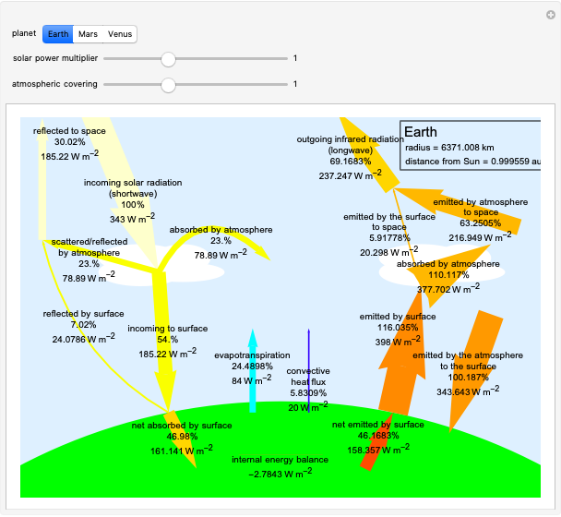Click the solar power multiplier slider handle

[x=168, y=59]
